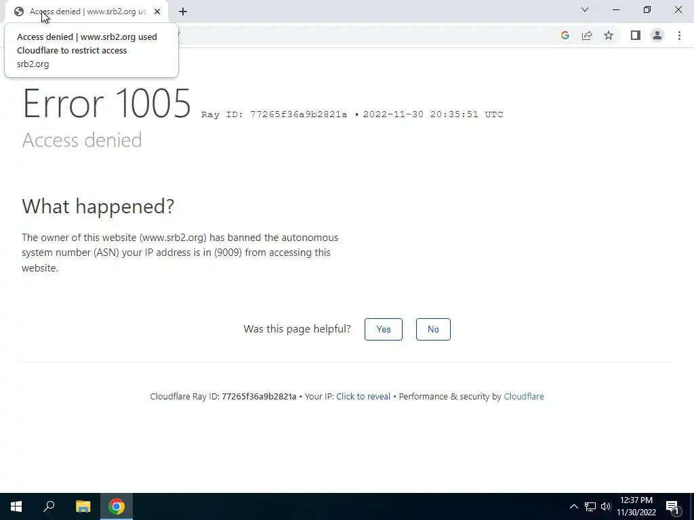This screenshot has width=694, height=520.
Task: Click the tab's globe favicon
Action: (x=18, y=12)
